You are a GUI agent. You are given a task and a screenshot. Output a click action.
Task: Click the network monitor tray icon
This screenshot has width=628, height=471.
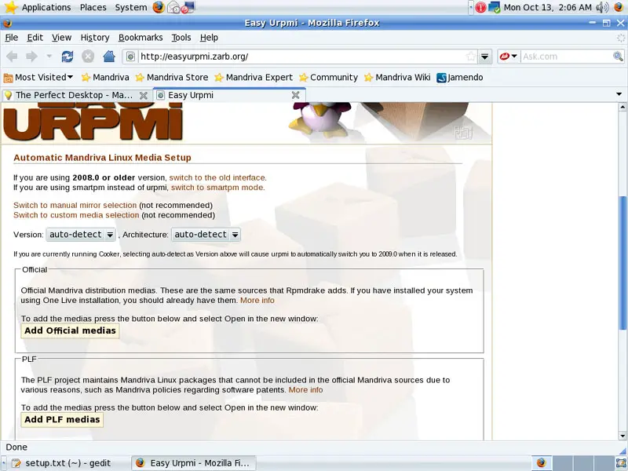click(495, 7)
